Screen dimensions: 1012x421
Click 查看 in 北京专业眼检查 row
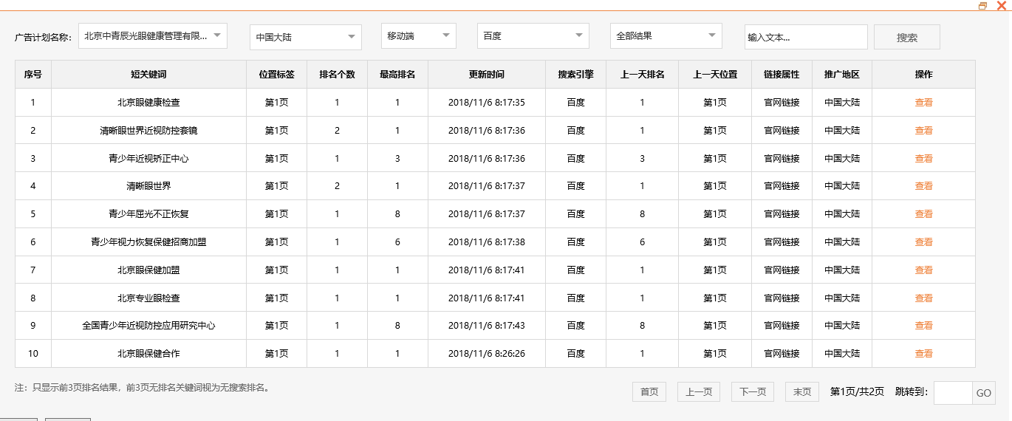coord(923,298)
